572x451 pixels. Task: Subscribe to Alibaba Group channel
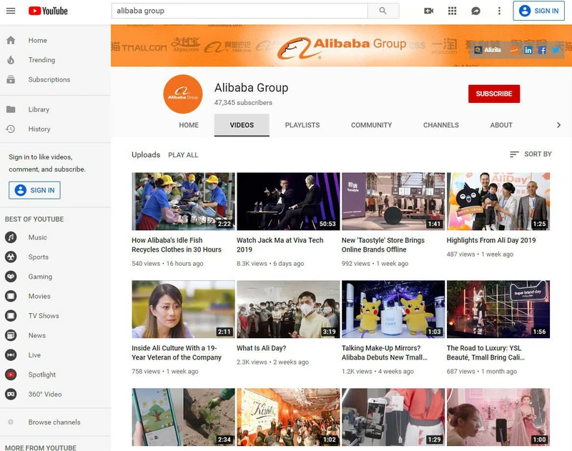click(494, 94)
